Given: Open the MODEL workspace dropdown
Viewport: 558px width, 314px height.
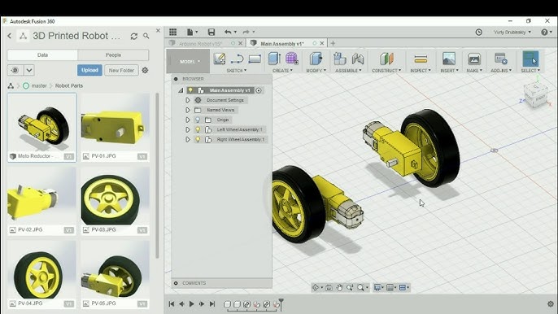Looking at the screenshot, I should 190,62.
